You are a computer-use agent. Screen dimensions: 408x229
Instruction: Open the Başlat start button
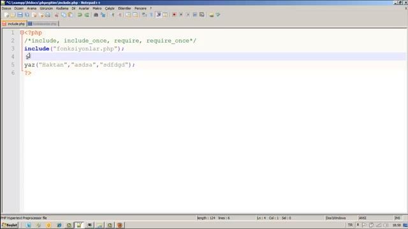click(10, 225)
